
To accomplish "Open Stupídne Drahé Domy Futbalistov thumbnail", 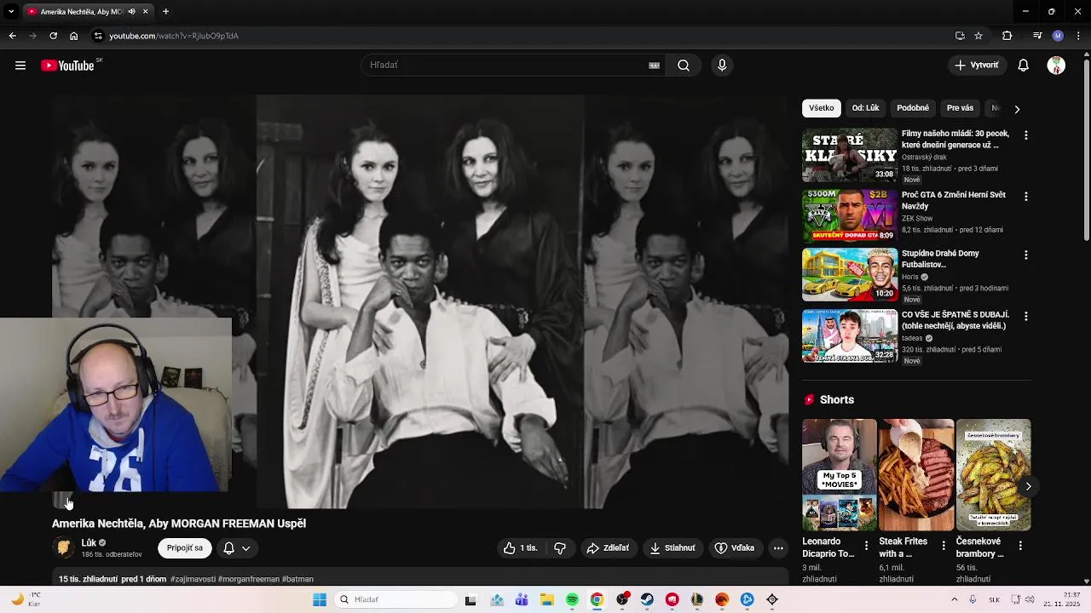I will (x=850, y=275).
